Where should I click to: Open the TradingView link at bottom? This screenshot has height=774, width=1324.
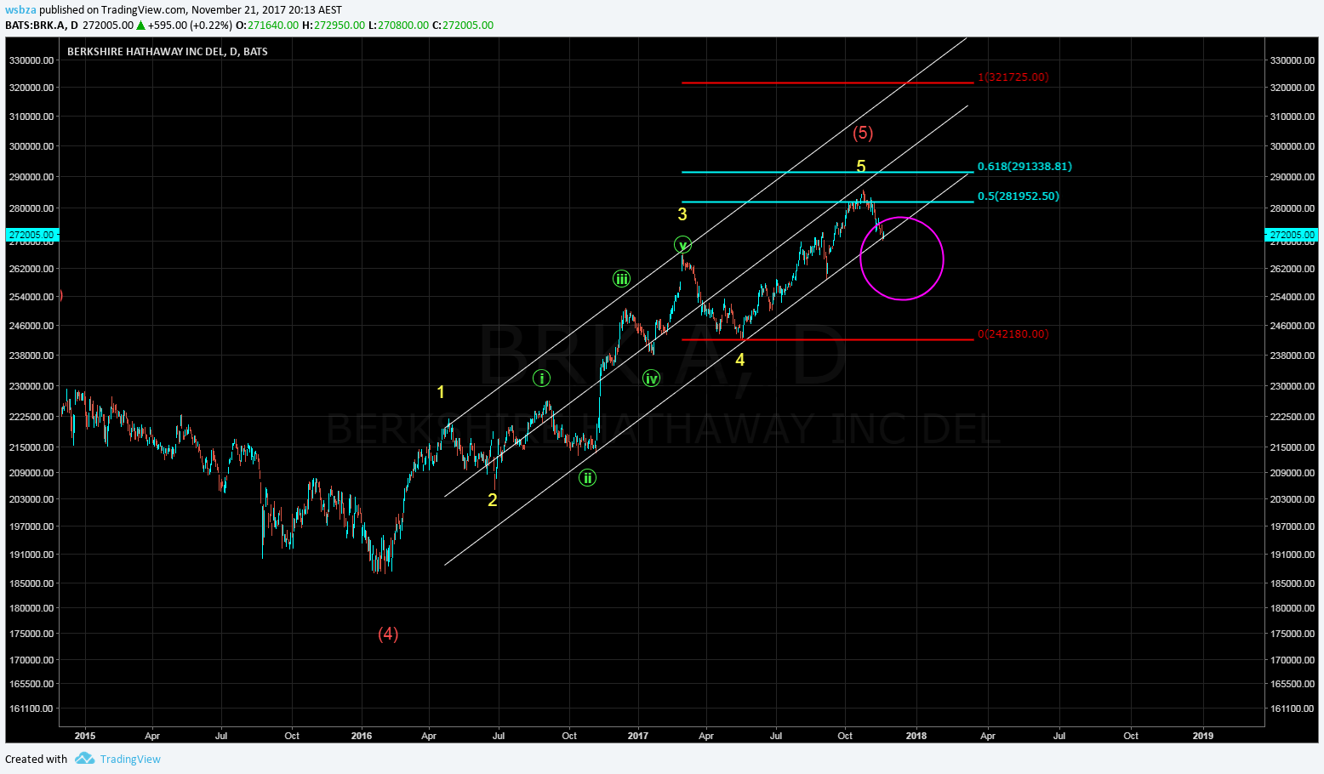[129, 759]
